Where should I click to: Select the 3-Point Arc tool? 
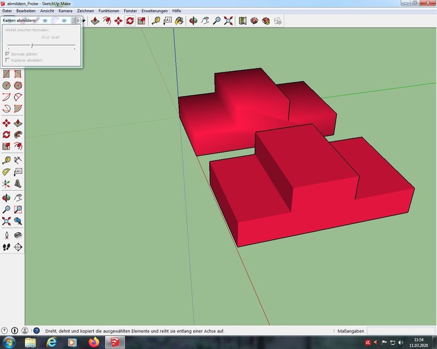6,109
